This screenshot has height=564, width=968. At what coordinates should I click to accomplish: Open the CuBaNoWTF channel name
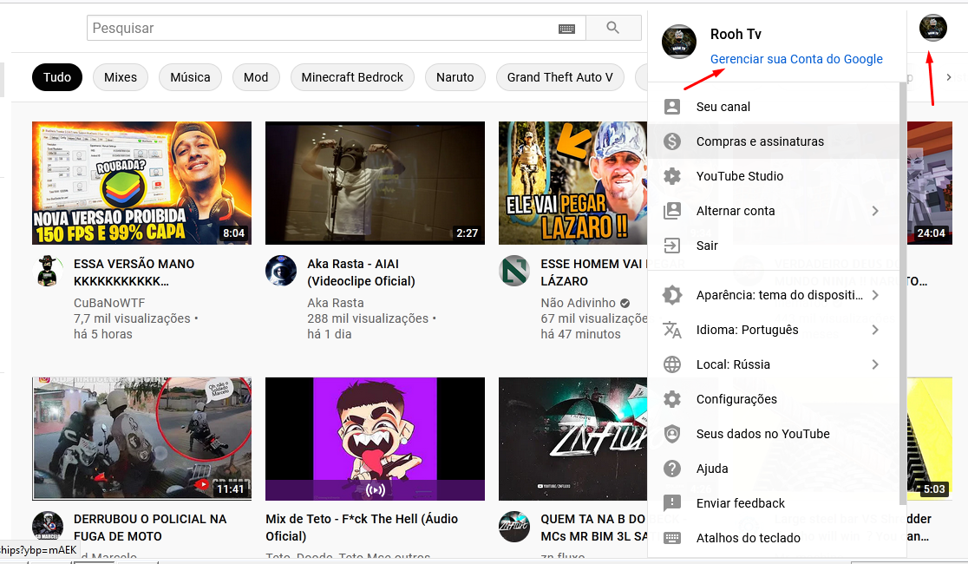pyautogui.click(x=109, y=303)
